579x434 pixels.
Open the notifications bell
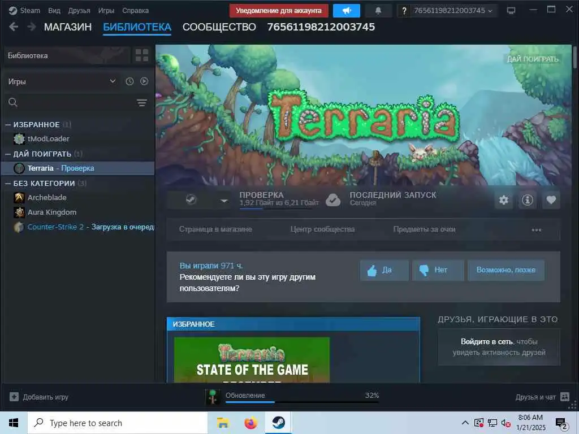tap(378, 11)
